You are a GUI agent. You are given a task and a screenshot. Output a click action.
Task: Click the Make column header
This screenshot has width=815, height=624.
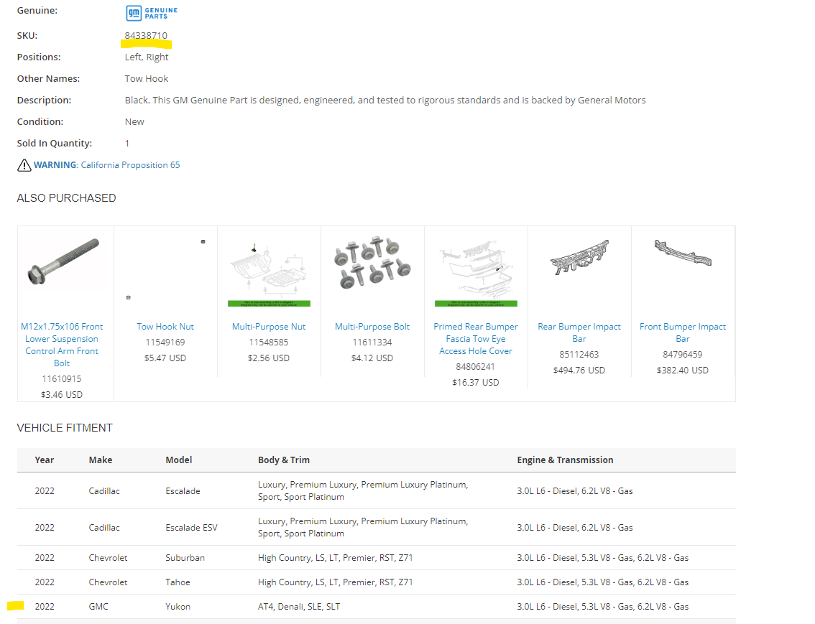pyautogui.click(x=101, y=460)
